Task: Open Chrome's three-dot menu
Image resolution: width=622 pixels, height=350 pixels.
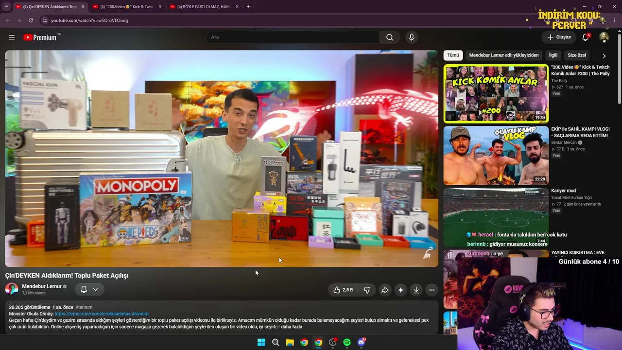Action: tap(615, 20)
